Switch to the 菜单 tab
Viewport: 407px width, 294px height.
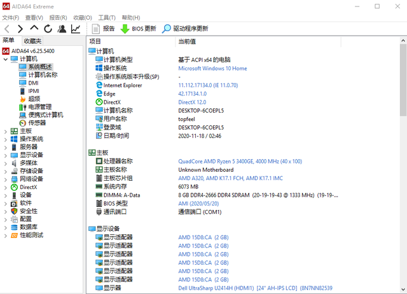tap(8, 40)
